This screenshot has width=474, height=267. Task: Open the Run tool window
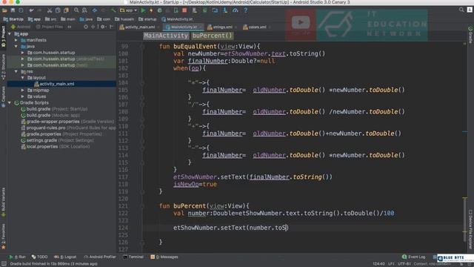point(18,257)
